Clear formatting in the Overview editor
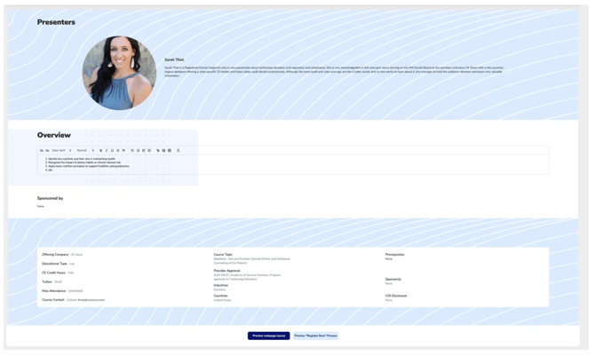The image size is (595, 356). [x=178, y=151]
